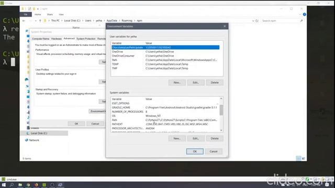The height and width of the screenshot is (188, 335).
Task: Open address bar history dropdown
Action: click(253, 21)
